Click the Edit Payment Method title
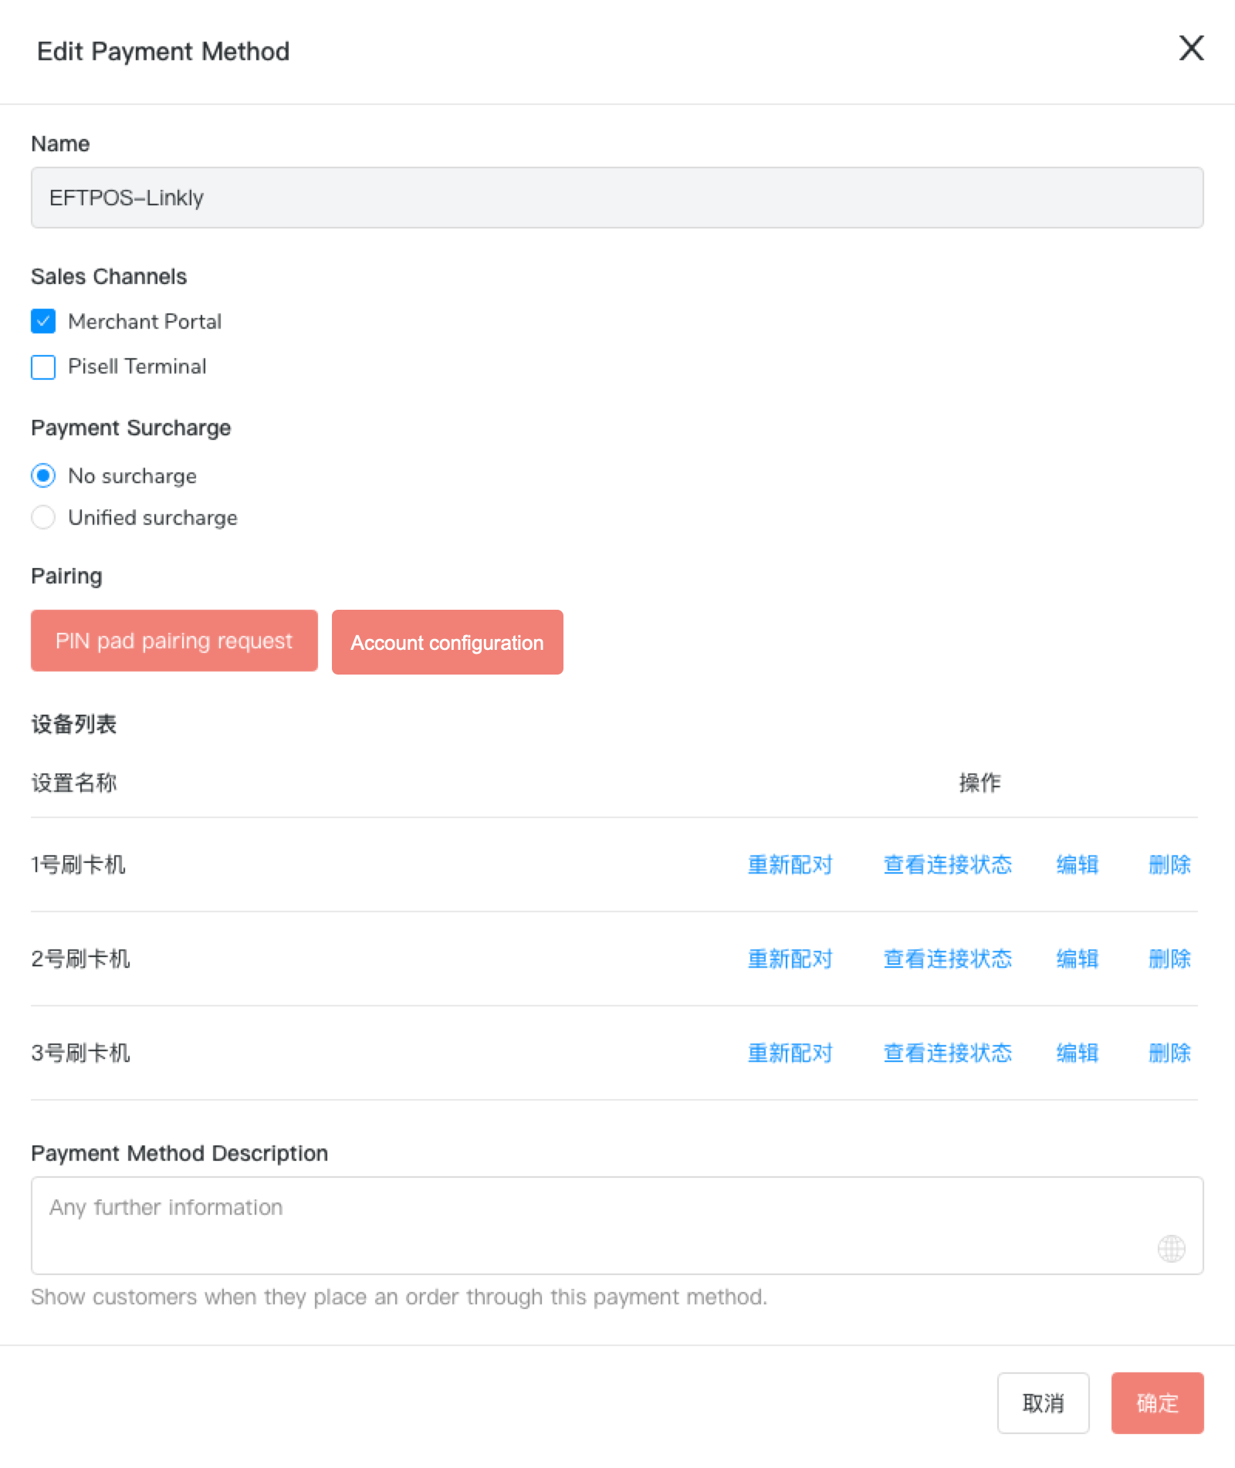1235x1468 pixels. coord(164,51)
